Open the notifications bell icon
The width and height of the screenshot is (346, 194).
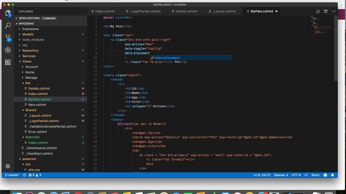tap(332, 175)
